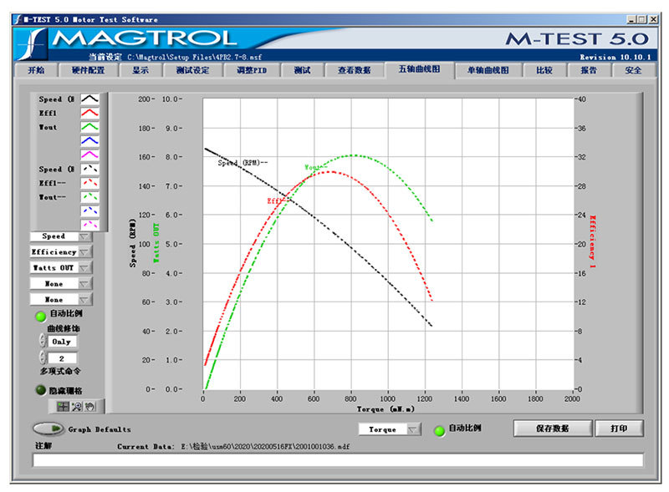The image size is (669, 492).
Task: Switch to the 测试设定 tab
Action: [193, 70]
